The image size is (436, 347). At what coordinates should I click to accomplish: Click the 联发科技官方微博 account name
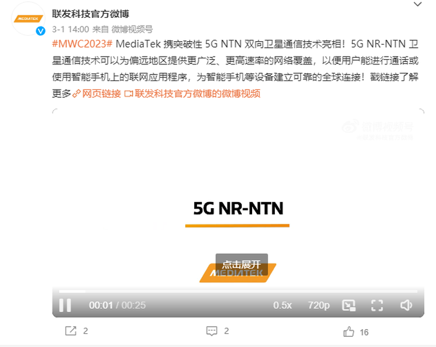(x=91, y=14)
